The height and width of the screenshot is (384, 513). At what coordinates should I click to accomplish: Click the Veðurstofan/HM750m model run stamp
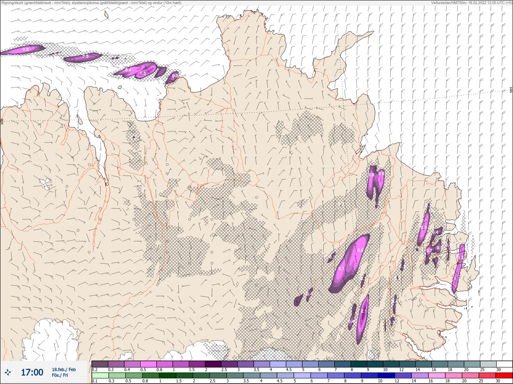[x=471, y=2]
